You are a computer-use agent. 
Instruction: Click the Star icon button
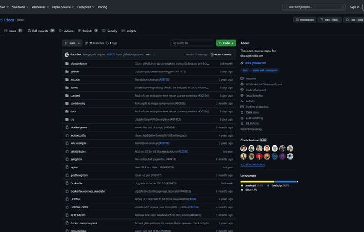click(348, 20)
